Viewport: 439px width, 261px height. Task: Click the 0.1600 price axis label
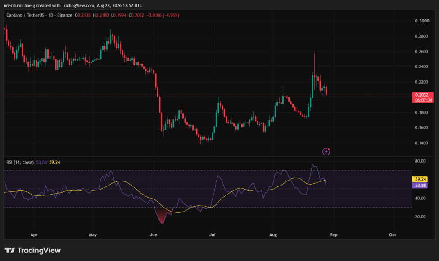pos(421,128)
